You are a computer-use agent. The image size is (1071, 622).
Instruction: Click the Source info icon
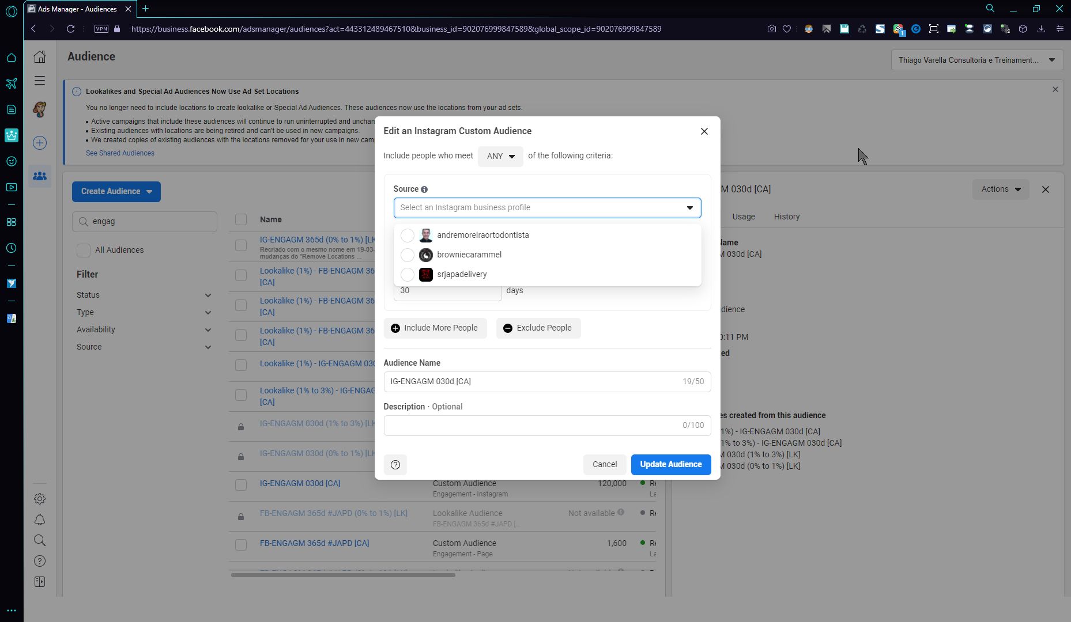tap(424, 189)
